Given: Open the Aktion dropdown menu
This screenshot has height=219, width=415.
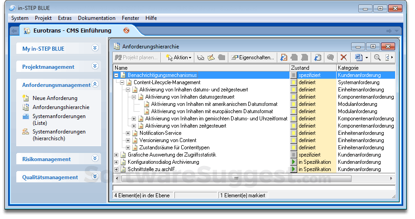Looking at the screenshot, I should 179,57.
